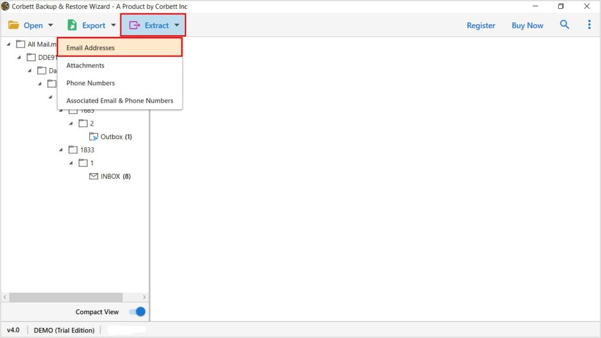Open the dropdown arrow next to Export
Image resolution: width=601 pixels, height=338 pixels.
pyautogui.click(x=113, y=25)
